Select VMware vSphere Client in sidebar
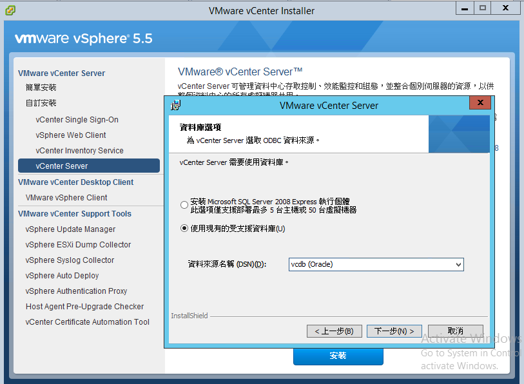524x384 pixels. (66, 198)
